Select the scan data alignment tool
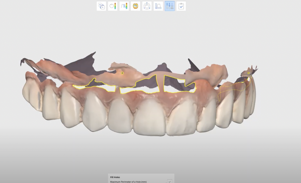 coord(101,6)
